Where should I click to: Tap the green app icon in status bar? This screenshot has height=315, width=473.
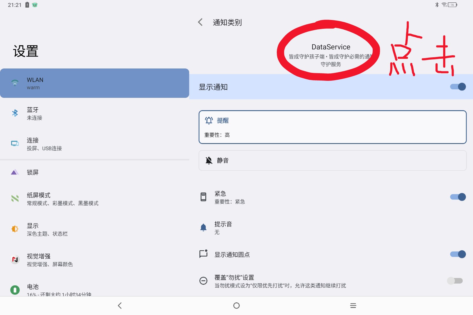[x=35, y=5]
